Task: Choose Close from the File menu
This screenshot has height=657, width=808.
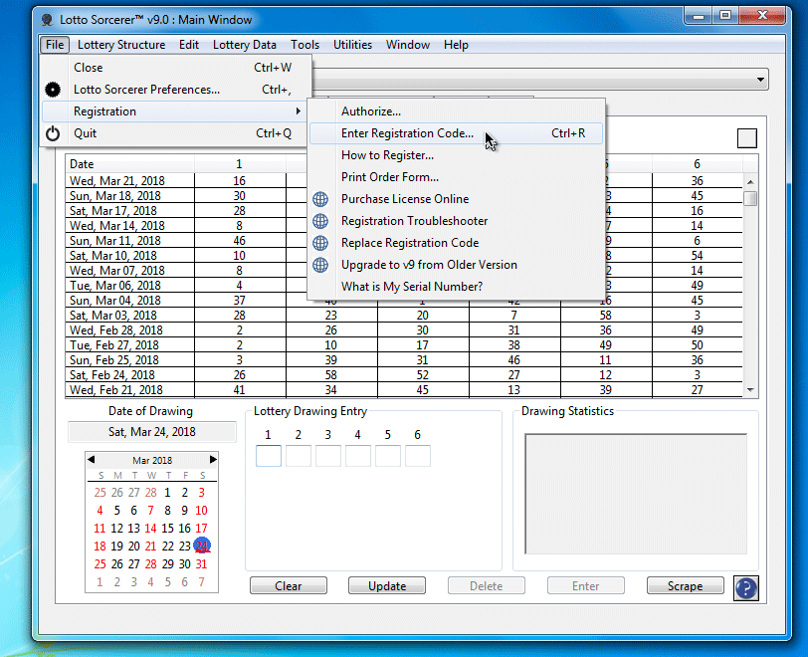Action: point(175,68)
